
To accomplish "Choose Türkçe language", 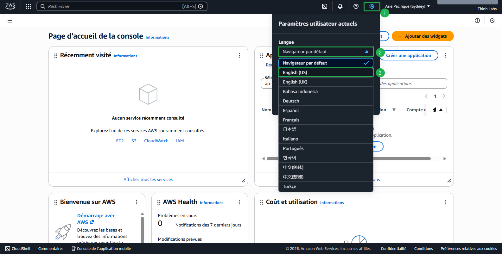I will 326,186.
